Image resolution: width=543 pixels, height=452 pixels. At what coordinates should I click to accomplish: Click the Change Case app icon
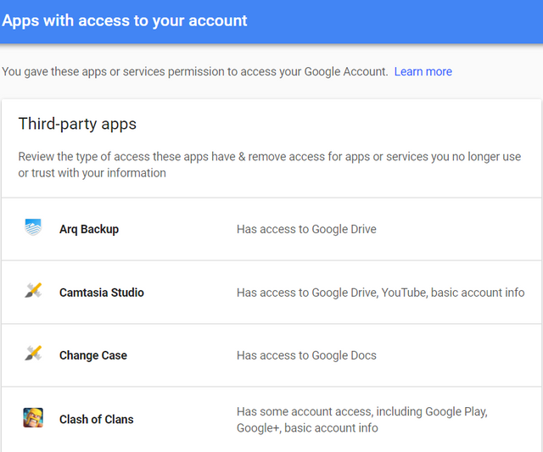[33, 353]
